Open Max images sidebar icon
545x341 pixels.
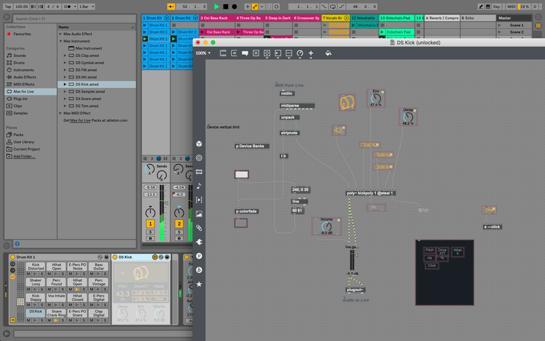(199, 213)
